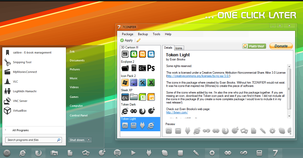Click the Ecqlipse 2 black folder icon
The width and height of the screenshot is (303, 158).
(125, 68)
